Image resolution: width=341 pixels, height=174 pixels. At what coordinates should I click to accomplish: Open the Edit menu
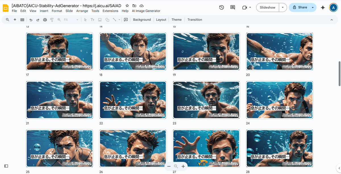click(x=23, y=11)
